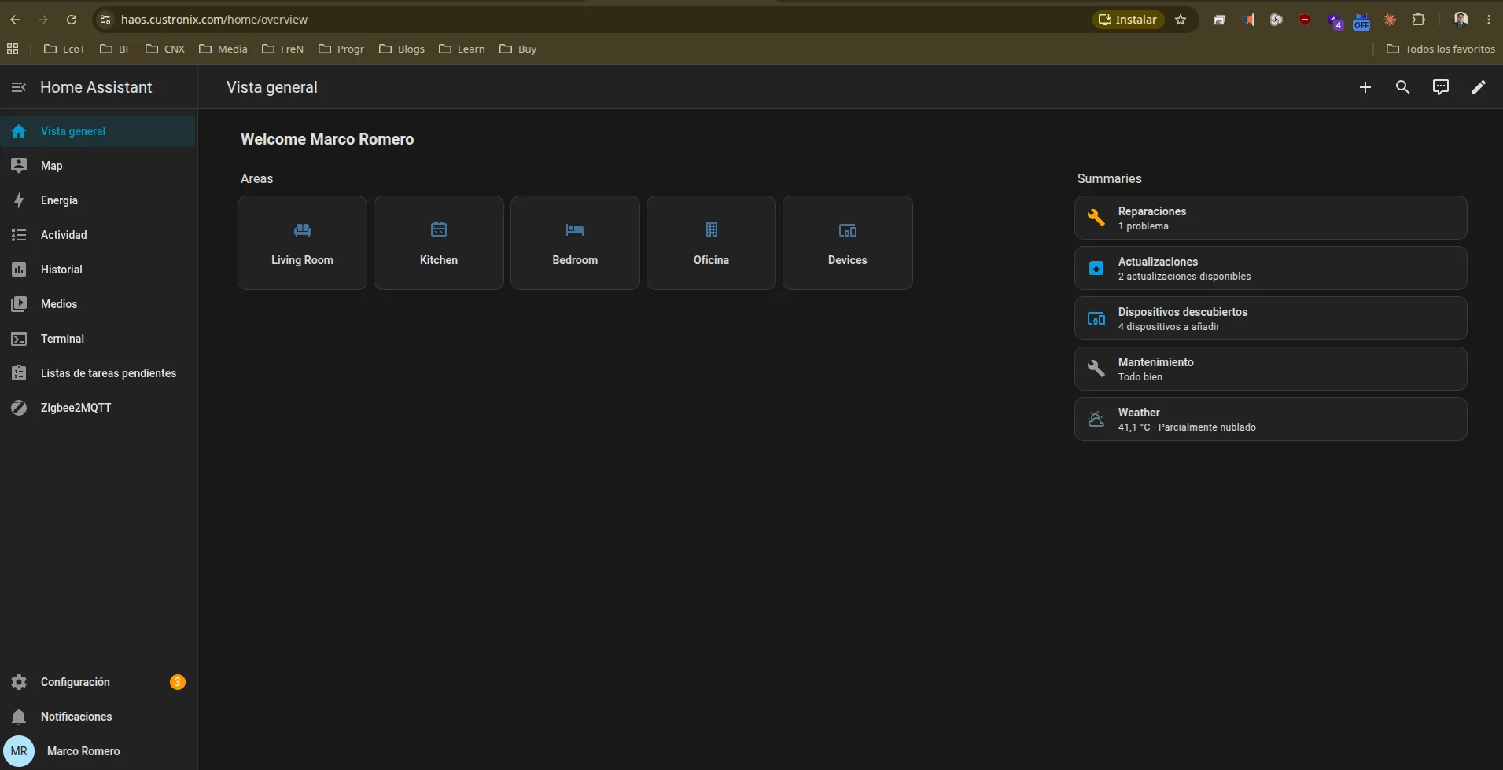Expand the Learn bookmarks folder
The height and width of the screenshot is (770, 1503).
[x=462, y=49]
